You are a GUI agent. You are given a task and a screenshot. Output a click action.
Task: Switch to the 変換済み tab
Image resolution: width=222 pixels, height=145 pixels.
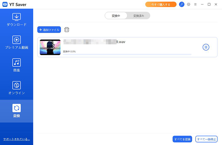point(139,16)
